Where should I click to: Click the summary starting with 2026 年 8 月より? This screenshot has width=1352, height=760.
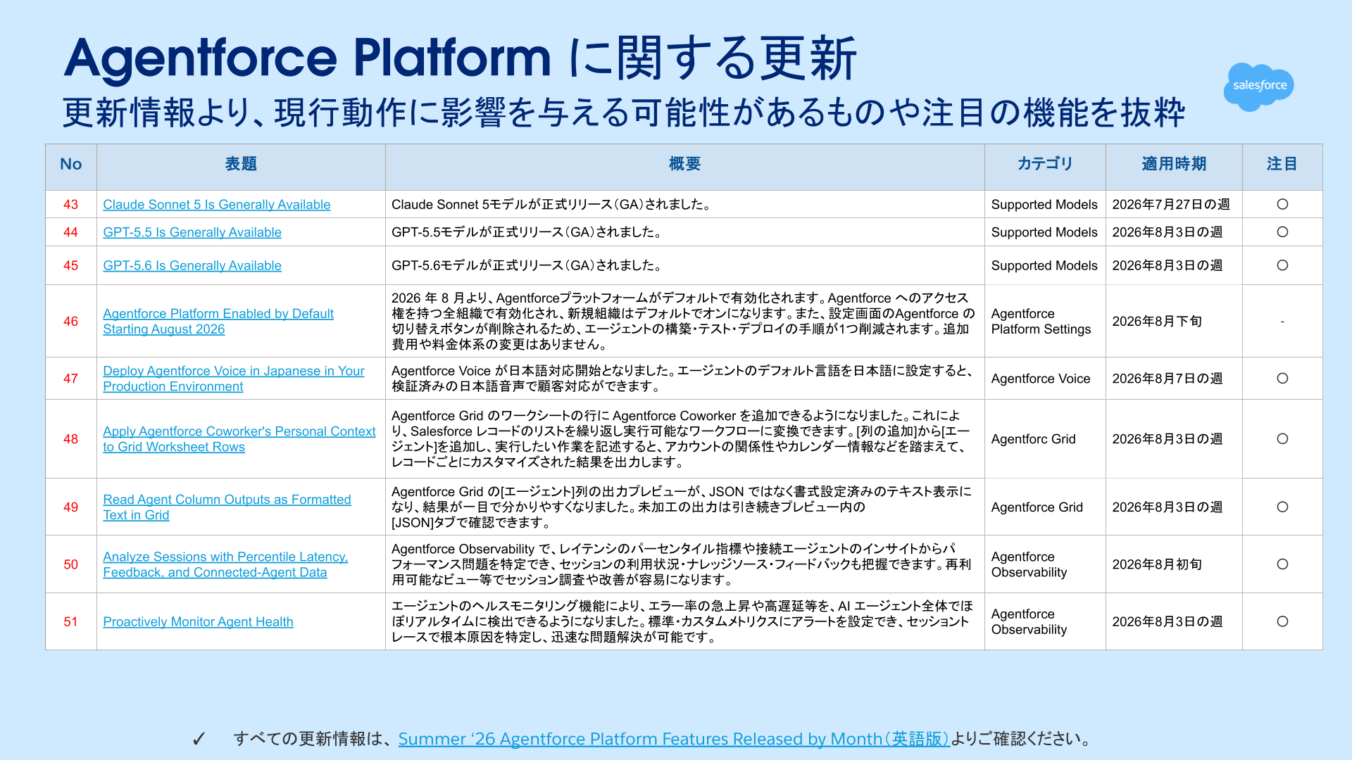683,321
